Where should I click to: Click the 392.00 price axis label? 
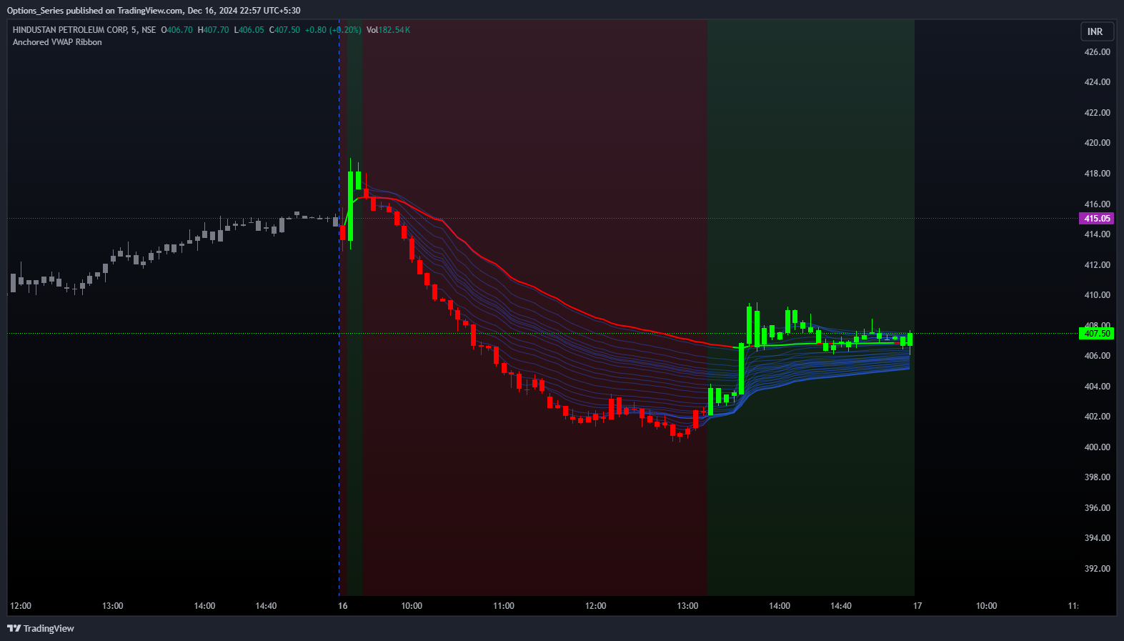pos(1097,569)
